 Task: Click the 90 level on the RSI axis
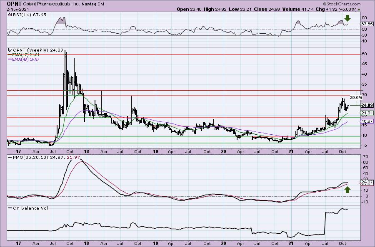point(365,17)
